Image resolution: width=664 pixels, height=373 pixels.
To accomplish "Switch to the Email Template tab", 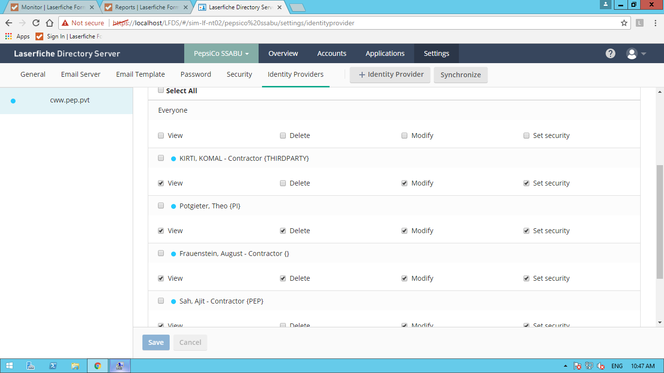I will click(x=140, y=74).
